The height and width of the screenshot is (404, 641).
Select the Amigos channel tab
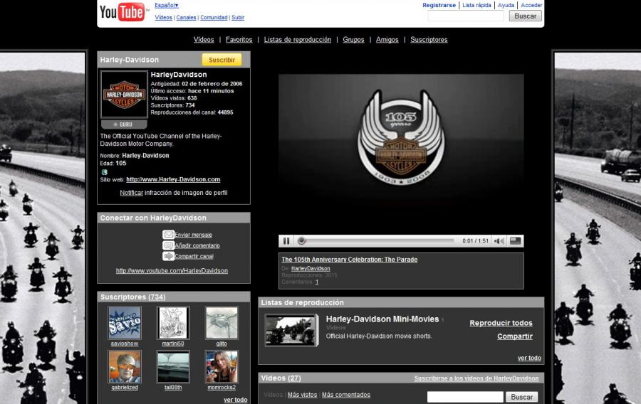click(387, 40)
